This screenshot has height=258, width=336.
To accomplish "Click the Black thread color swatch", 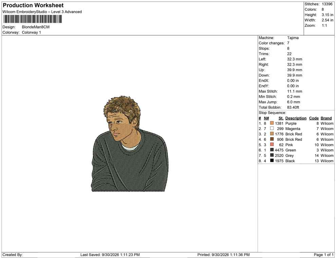I will point(272,160).
